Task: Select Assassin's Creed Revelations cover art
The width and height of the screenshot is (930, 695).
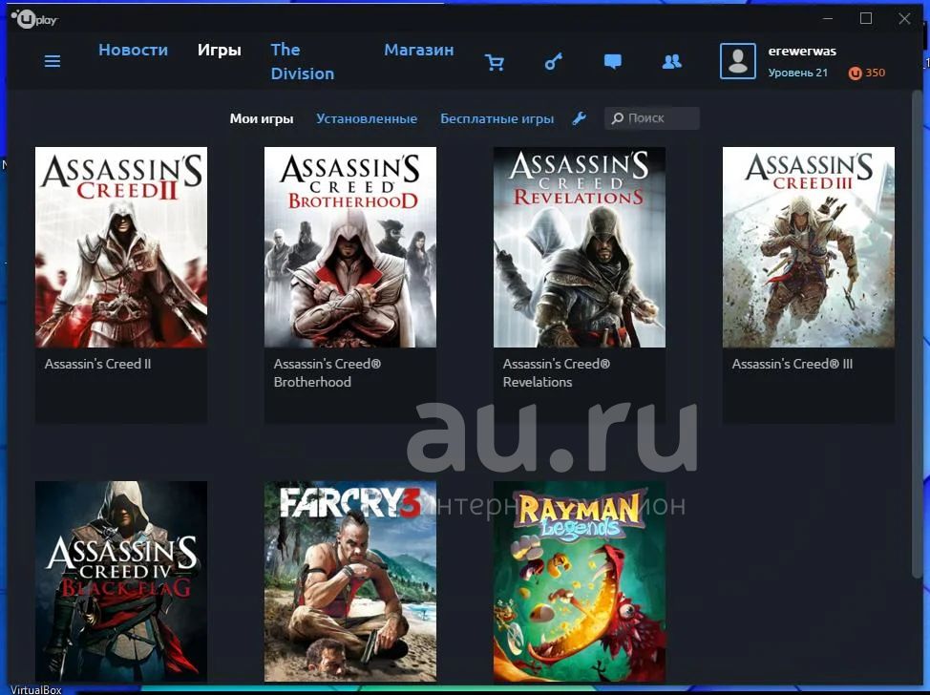Action: pyautogui.click(x=580, y=247)
